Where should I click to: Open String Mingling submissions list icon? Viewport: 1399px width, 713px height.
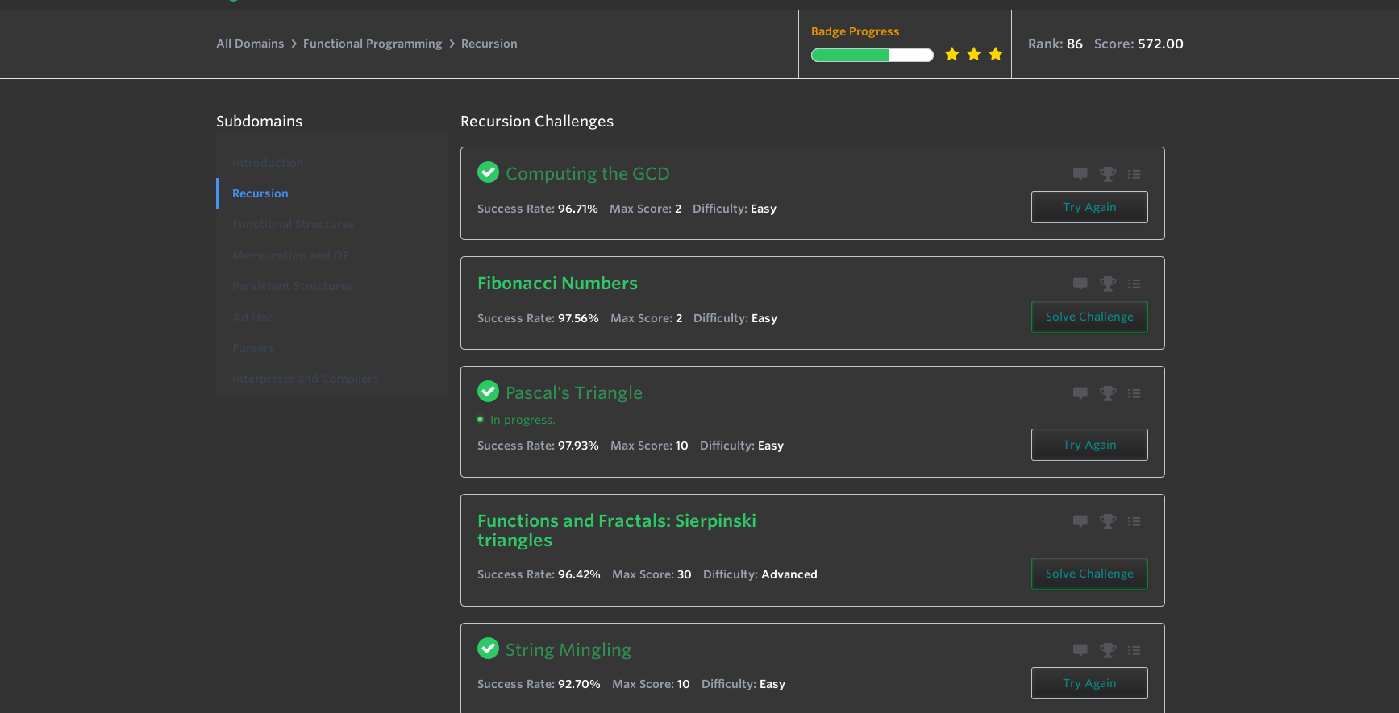pyautogui.click(x=1135, y=650)
